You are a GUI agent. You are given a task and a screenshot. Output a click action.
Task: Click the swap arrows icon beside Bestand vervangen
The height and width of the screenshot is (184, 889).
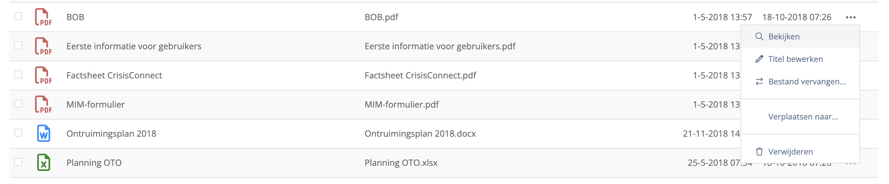point(759,81)
